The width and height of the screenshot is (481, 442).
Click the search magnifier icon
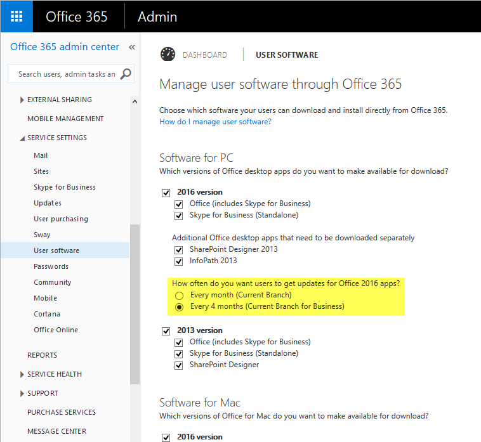[x=126, y=74]
